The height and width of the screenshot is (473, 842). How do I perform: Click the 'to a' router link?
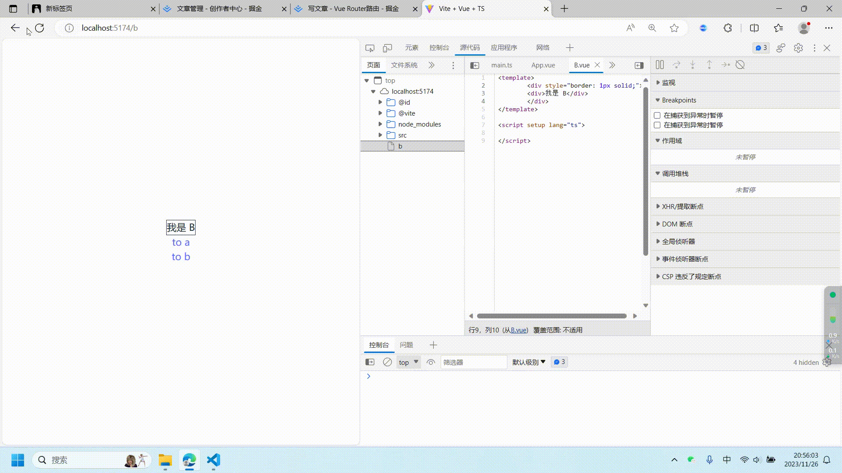pos(181,242)
